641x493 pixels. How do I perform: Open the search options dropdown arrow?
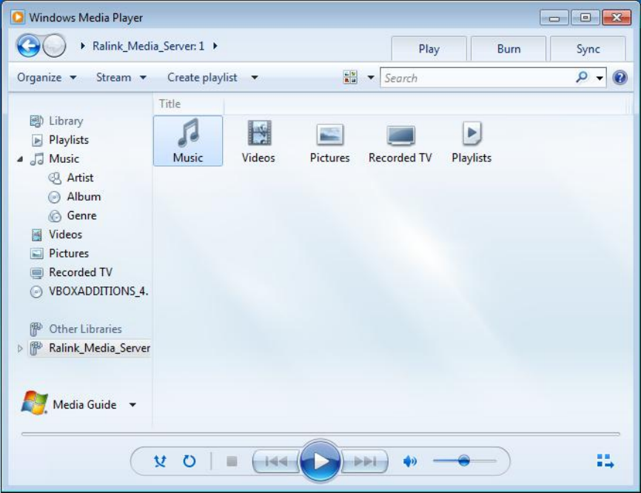(x=600, y=78)
